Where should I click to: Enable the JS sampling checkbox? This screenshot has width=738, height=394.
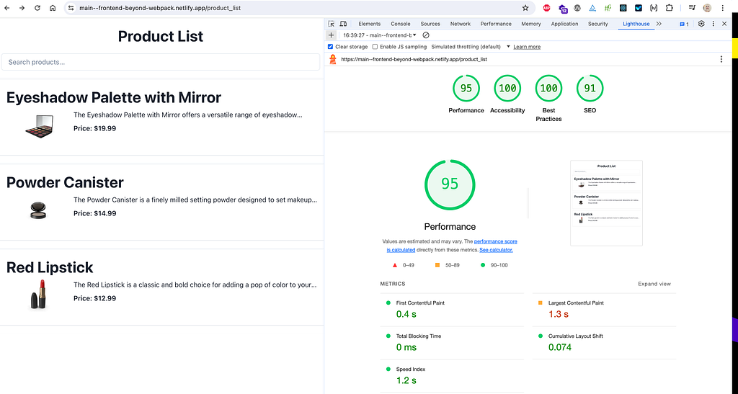click(375, 47)
